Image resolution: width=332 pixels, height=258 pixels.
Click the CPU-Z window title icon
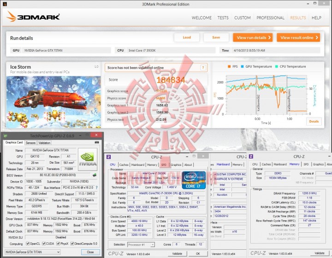[x=108, y=157]
